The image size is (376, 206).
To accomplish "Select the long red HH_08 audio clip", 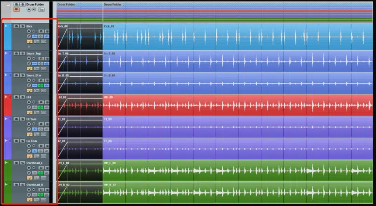I will pos(238,105).
